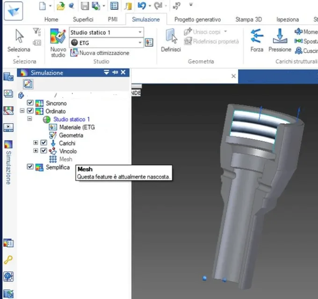Viewport: 318px width, 299px height.
Task: Select the Mesh node icon
Action: click(53, 159)
